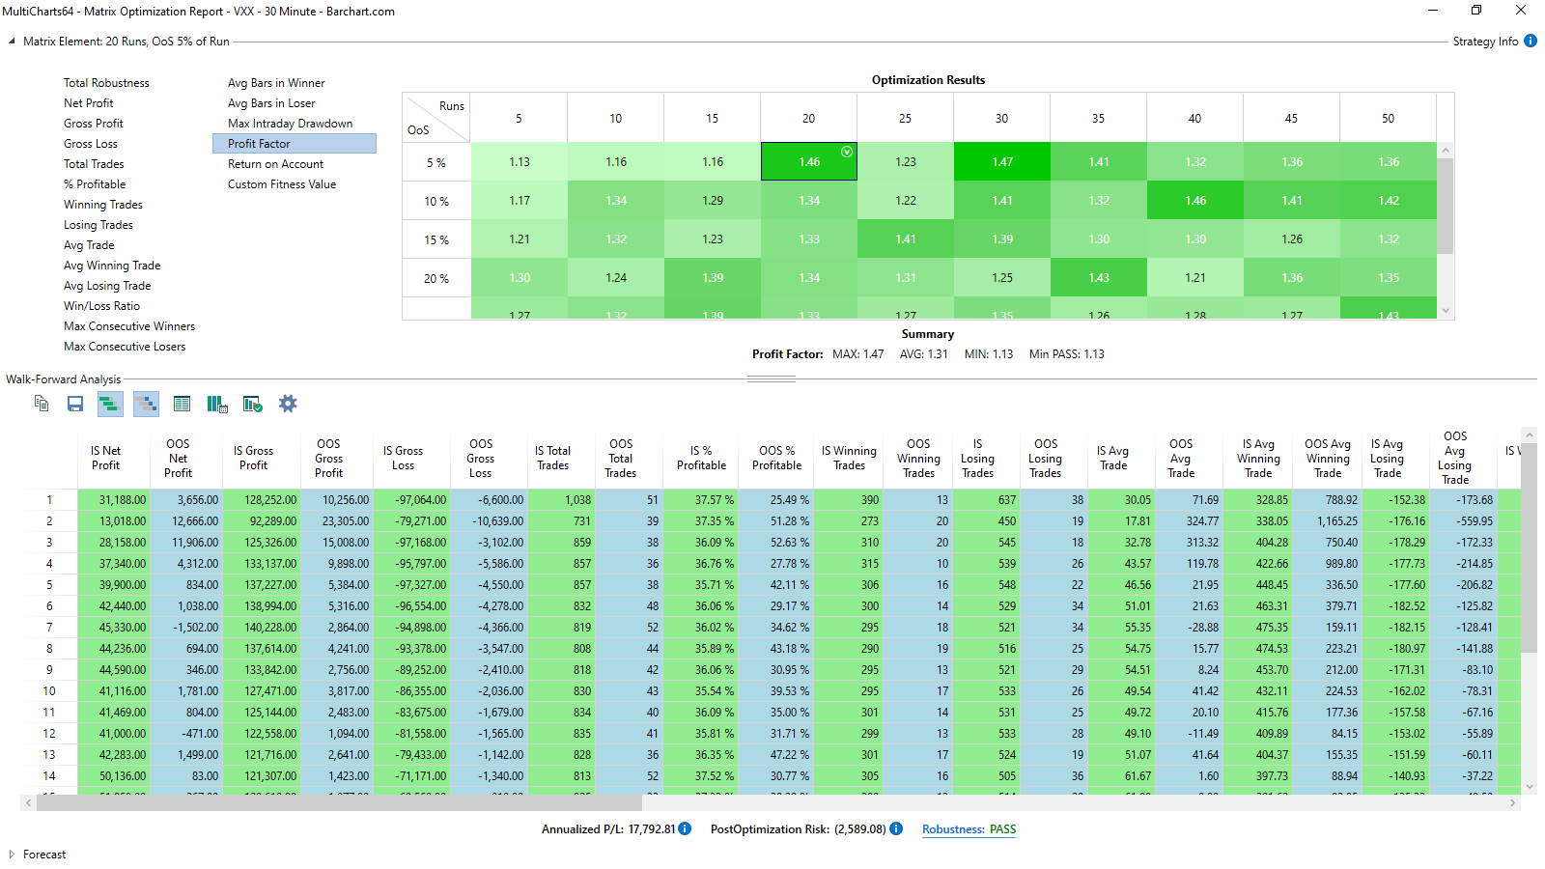Click the copy report icon

click(42, 404)
